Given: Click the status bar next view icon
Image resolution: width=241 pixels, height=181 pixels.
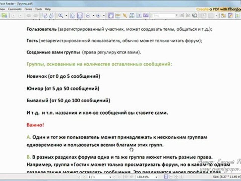Looking at the screenshot, I should tap(131, 177).
